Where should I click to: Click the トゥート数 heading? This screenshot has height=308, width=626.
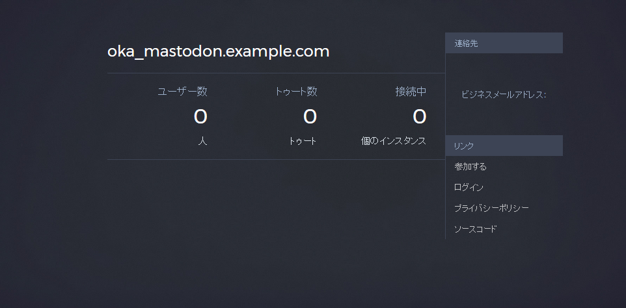tap(295, 92)
